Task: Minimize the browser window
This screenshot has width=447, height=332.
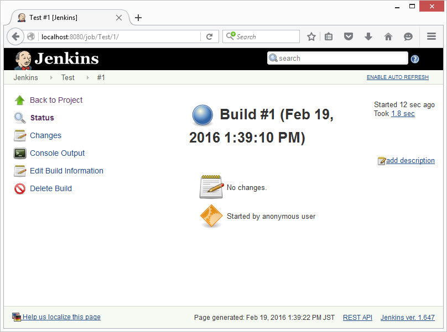Action: coord(397,7)
